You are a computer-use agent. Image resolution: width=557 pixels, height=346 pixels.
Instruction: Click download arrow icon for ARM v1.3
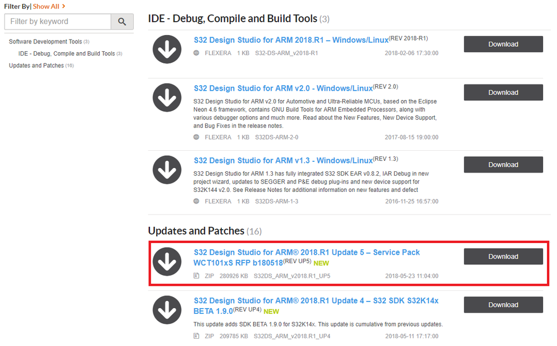167,170
